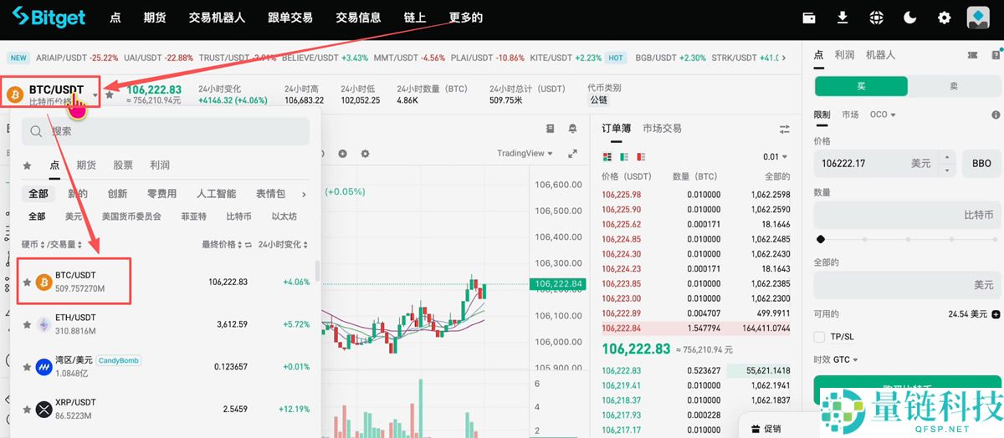Select combined buy-sell order book view
Screen dimensions: 1004x438
pyautogui.click(x=607, y=157)
